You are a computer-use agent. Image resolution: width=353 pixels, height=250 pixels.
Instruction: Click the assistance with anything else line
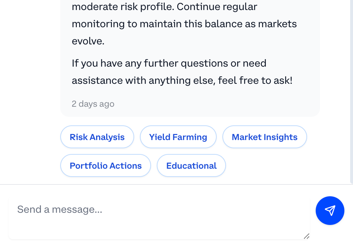point(182,81)
